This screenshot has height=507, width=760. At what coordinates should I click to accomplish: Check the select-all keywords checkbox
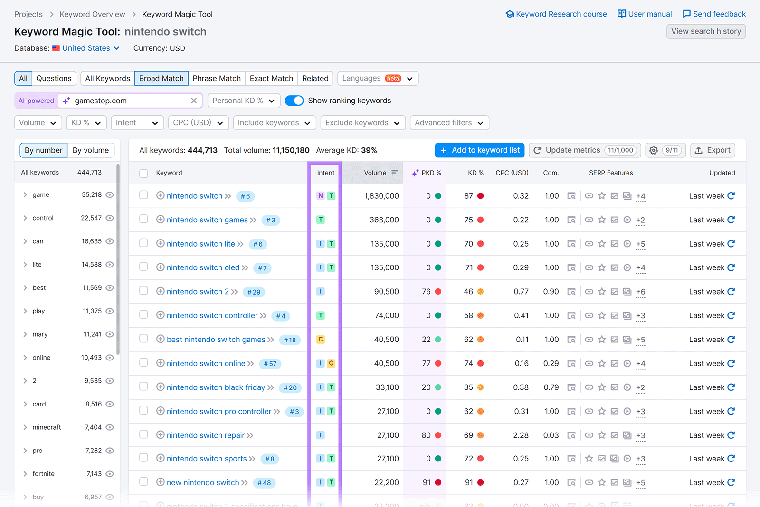coord(143,173)
